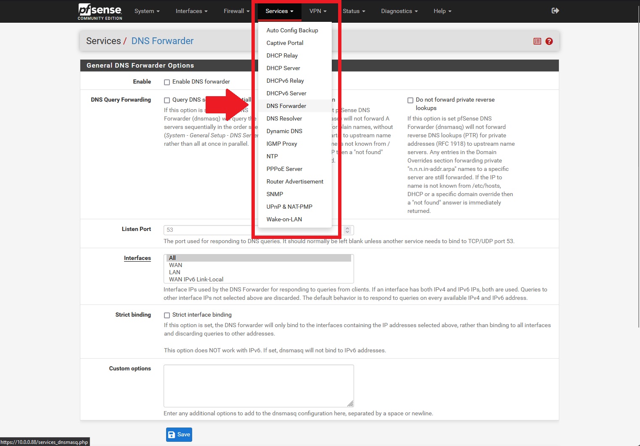Viewport: 640px width, 446px height.
Task: Open DNS Resolver from Services menu
Action: point(295,118)
